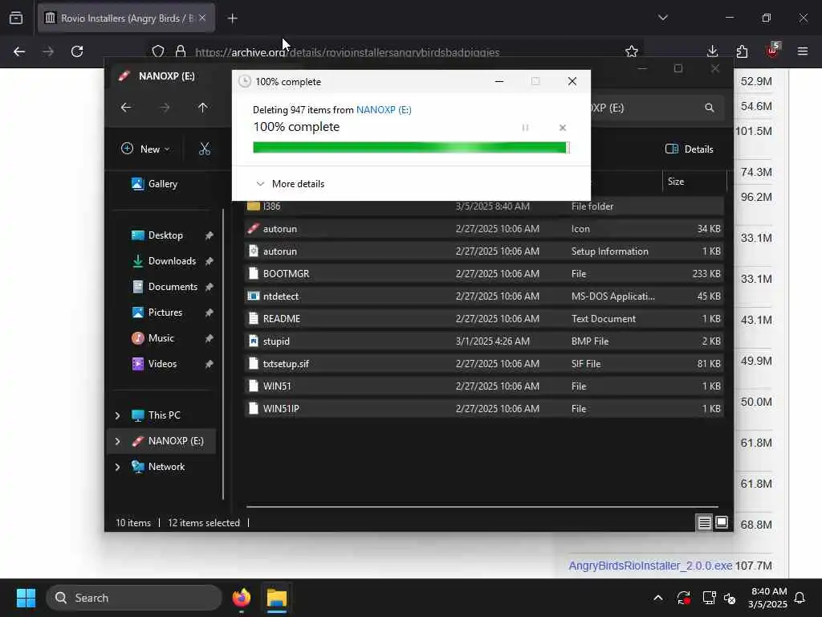Select the ntdetect file
The width and height of the screenshot is (822, 617).
coord(484,296)
